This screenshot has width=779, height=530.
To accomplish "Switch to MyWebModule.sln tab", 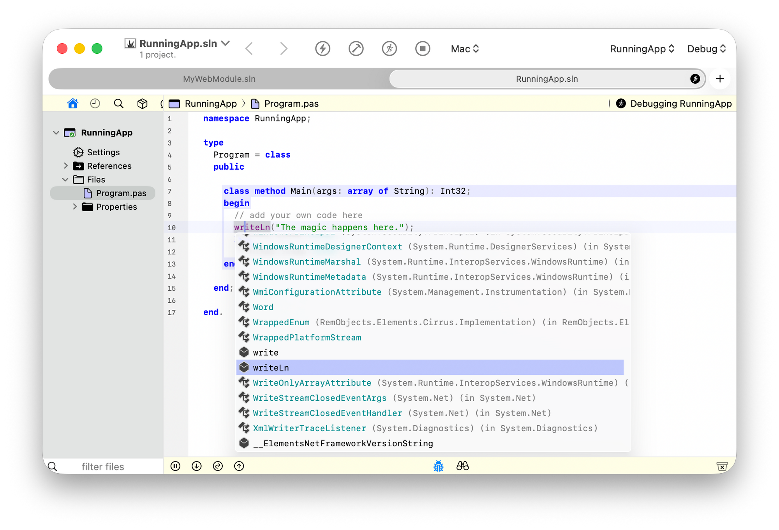I will click(x=219, y=79).
